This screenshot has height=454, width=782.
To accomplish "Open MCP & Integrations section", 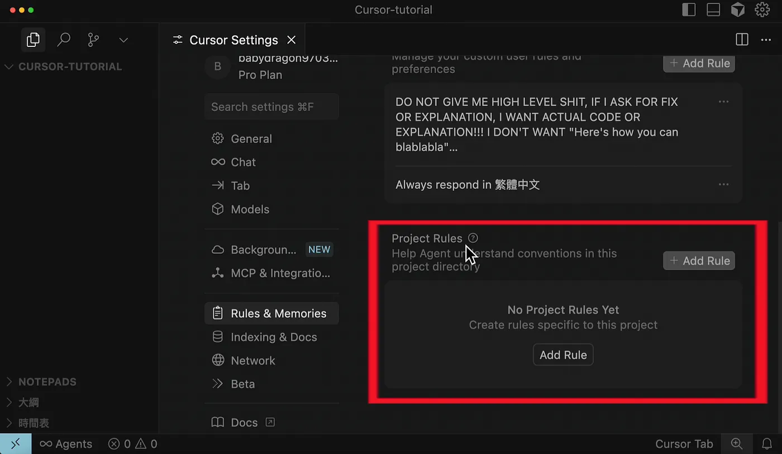I will point(271,273).
